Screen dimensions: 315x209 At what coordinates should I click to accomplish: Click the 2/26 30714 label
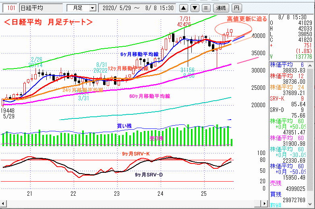click(35, 62)
